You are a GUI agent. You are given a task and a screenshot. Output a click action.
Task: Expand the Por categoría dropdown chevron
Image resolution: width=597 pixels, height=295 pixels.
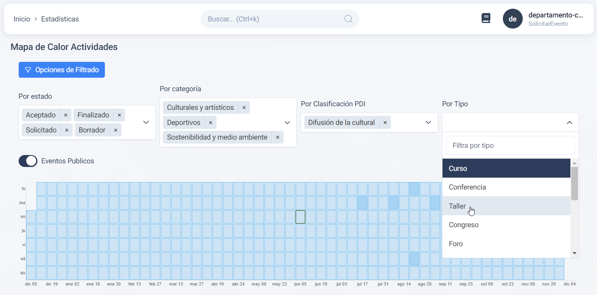click(287, 123)
